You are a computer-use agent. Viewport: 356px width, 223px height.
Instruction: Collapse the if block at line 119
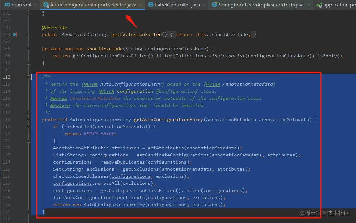pyautogui.click(x=29, y=127)
